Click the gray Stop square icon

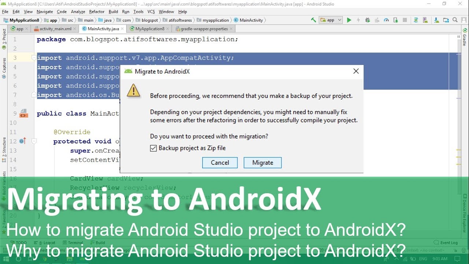[x=405, y=20]
